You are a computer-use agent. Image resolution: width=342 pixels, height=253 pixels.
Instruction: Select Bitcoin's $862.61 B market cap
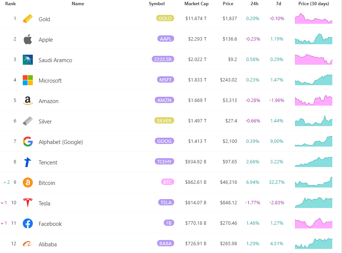pos(196,182)
